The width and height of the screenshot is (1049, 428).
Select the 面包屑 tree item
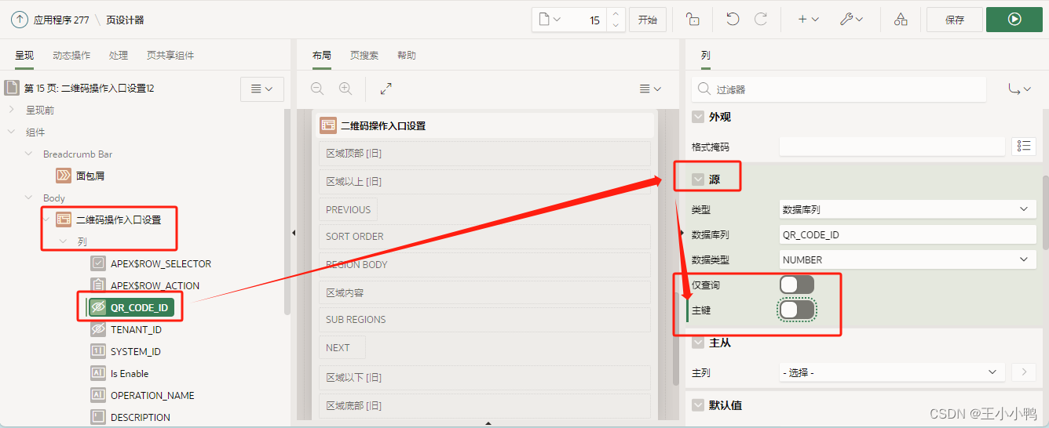click(90, 176)
